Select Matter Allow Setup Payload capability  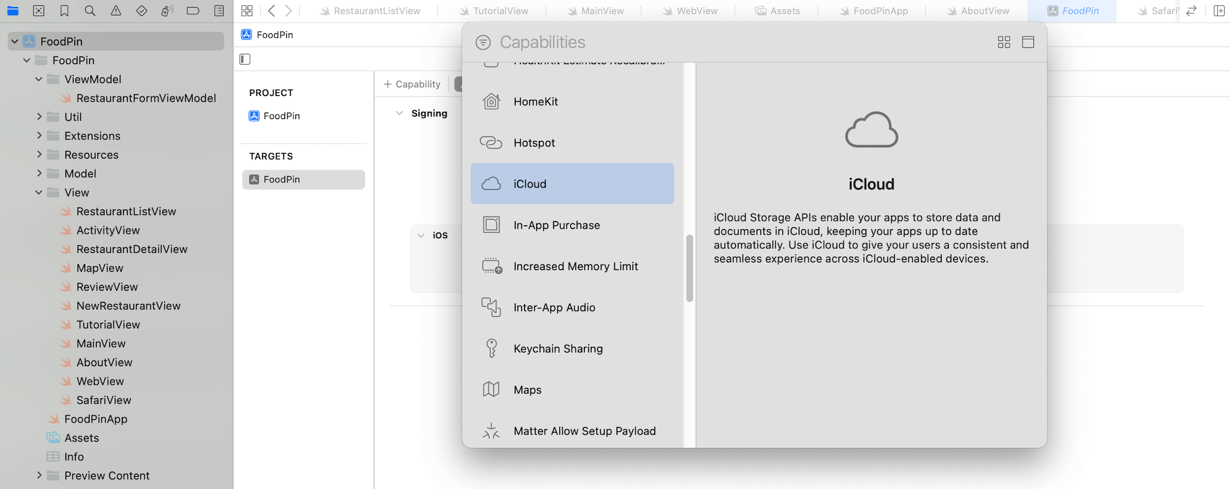(x=572, y=431)
